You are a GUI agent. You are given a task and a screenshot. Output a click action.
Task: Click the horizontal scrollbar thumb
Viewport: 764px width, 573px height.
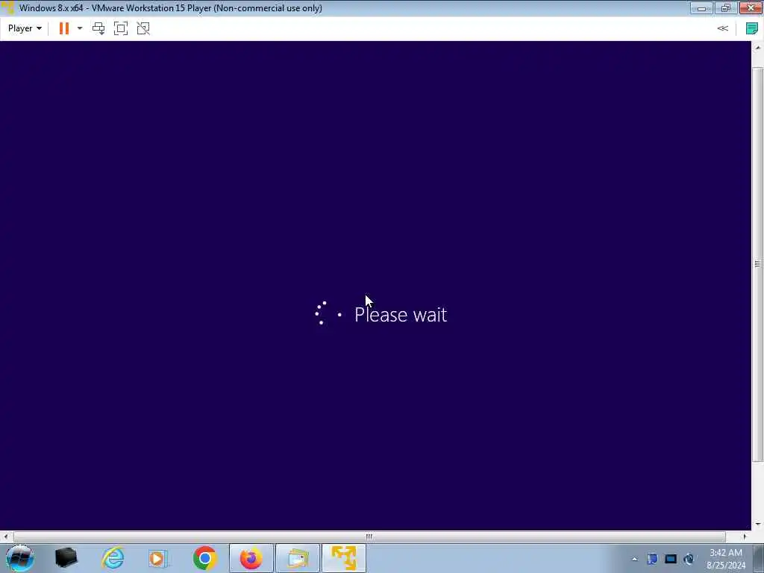tap(369, 537)
